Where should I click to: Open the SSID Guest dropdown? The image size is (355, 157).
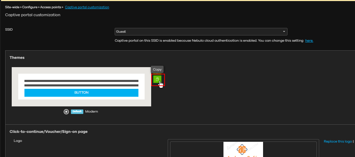click(200, 32)
